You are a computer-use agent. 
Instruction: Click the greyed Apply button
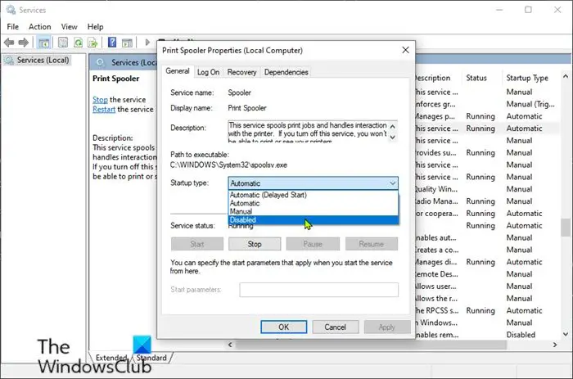point(387,327)
